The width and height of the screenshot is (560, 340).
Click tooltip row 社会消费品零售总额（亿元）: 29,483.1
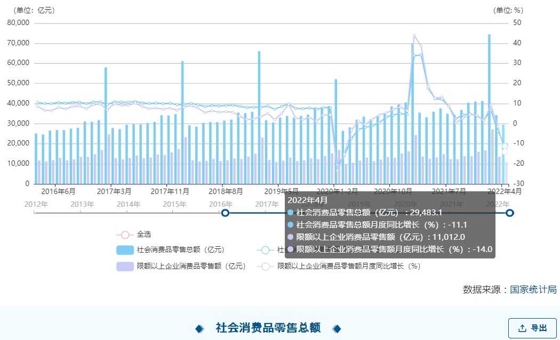point(365,213)
